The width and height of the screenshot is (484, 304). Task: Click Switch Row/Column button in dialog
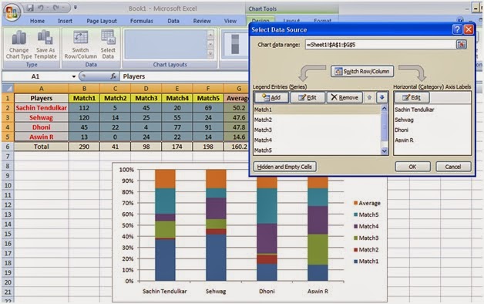click(x=362, y=71)
